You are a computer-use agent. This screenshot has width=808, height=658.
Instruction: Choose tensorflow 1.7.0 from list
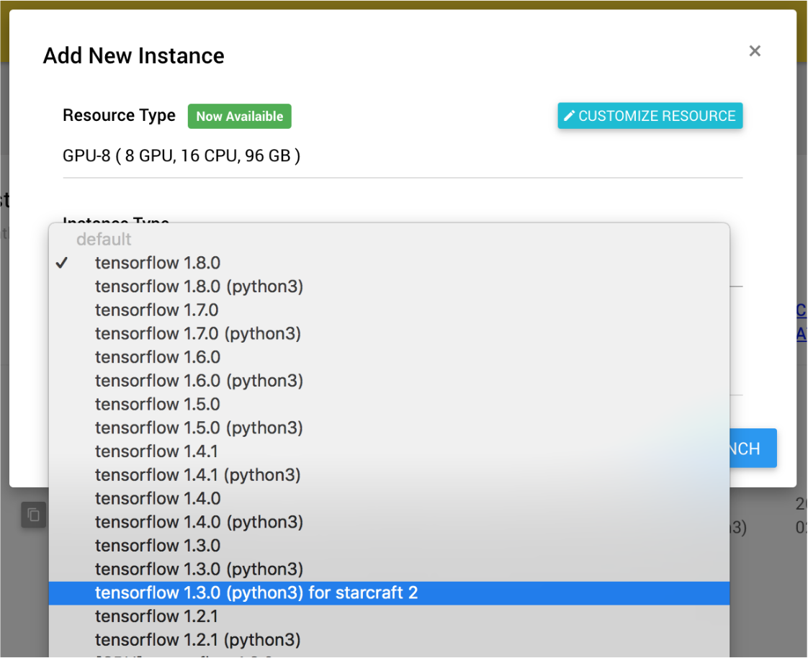click(389, 310)
